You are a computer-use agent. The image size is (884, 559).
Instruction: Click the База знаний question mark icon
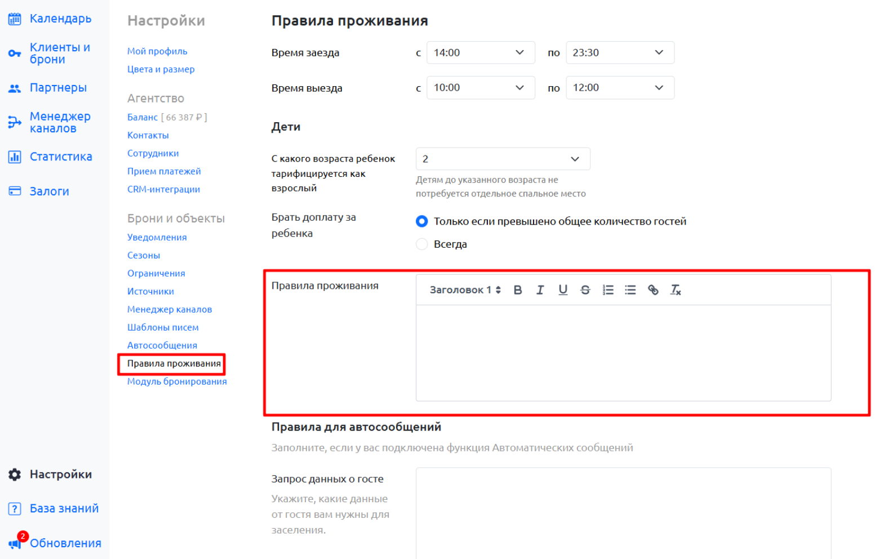[15, 509]
